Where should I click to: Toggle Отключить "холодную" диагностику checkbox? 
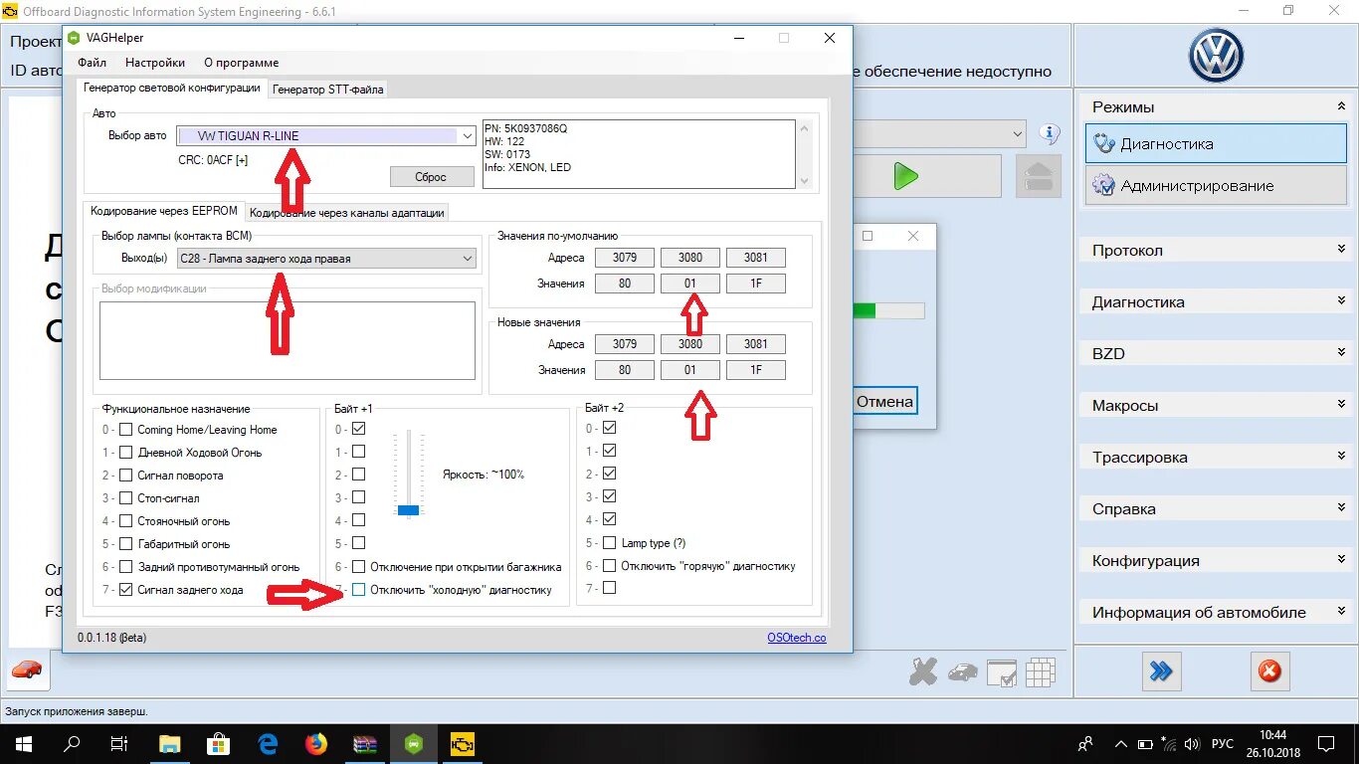point(359,590)
